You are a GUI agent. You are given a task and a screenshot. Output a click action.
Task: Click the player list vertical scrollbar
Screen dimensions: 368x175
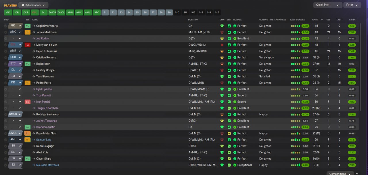[x=360, y=67]
